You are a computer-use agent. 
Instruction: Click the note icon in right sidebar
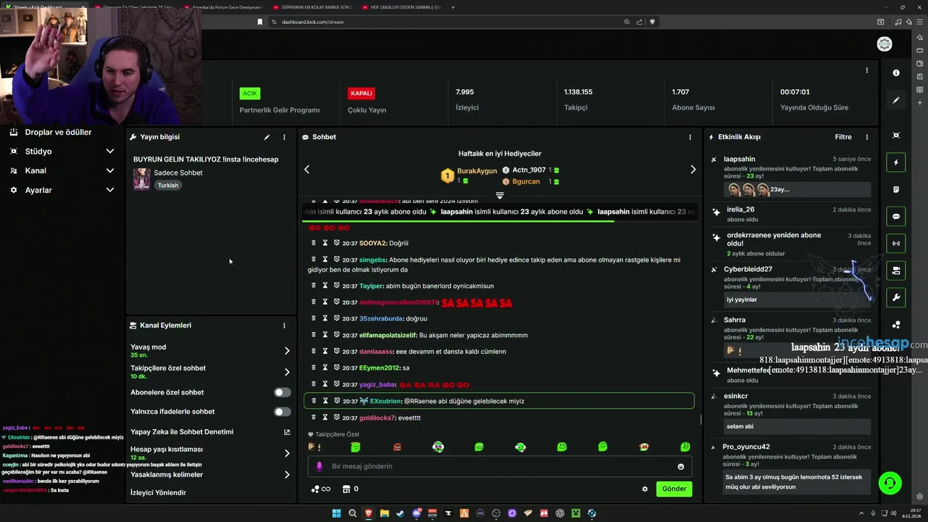[x=896, y=189]
